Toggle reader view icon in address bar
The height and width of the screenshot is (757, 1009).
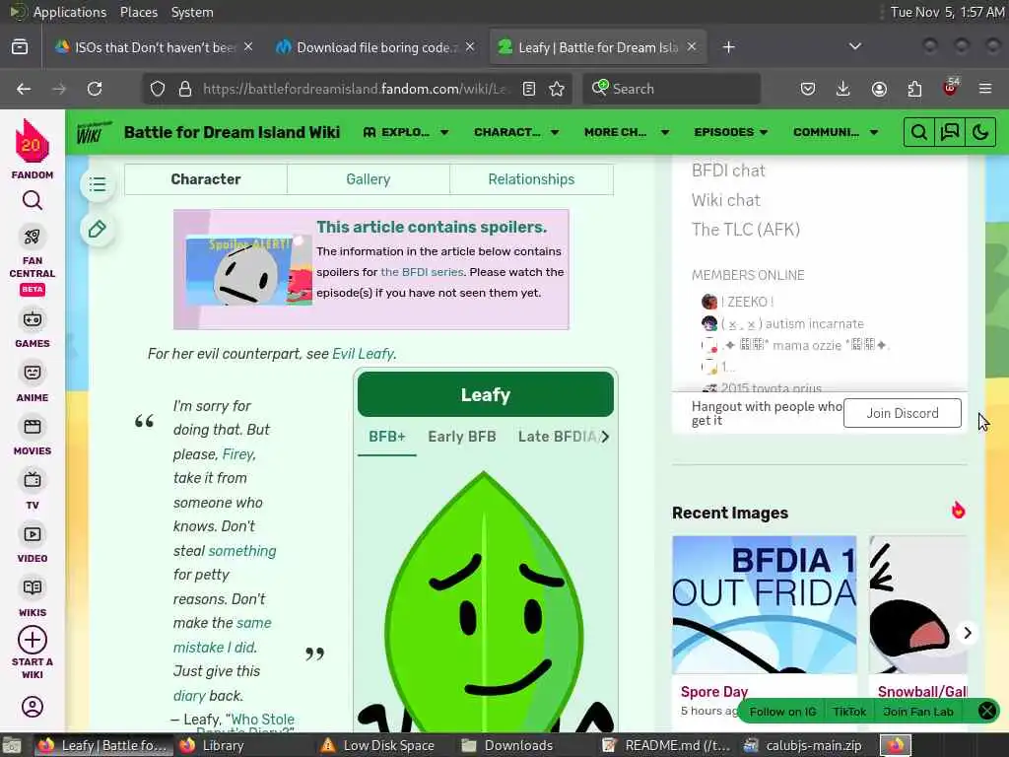[x=529, y=89]
